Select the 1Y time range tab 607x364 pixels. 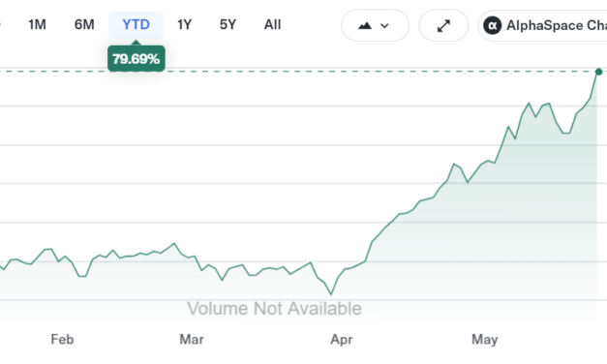tap(185, 25)
